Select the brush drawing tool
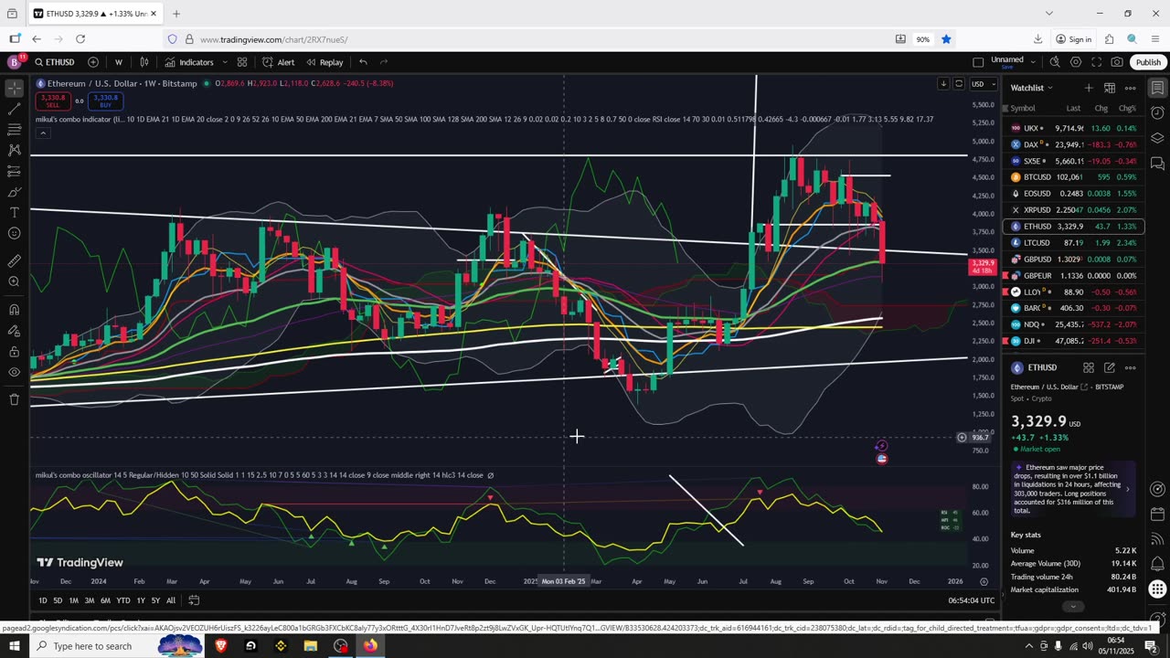1170x658 pixels. pyautogui.click(x=14, y=192)
